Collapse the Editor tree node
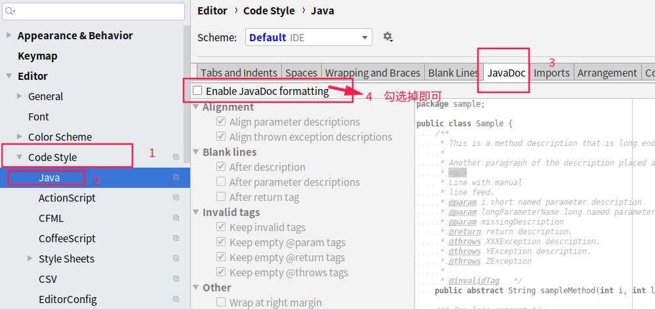 9,76
